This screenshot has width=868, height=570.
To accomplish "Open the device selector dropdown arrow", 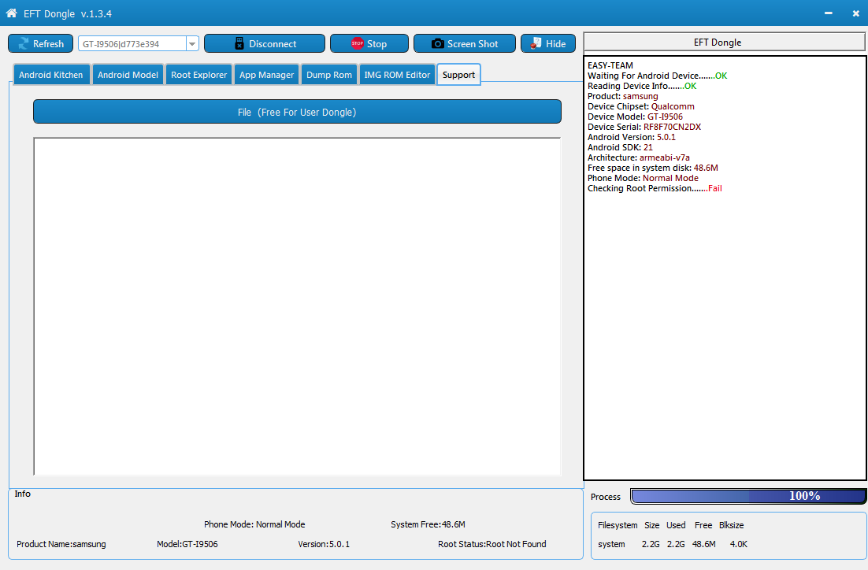I will (x=192, y=44).
